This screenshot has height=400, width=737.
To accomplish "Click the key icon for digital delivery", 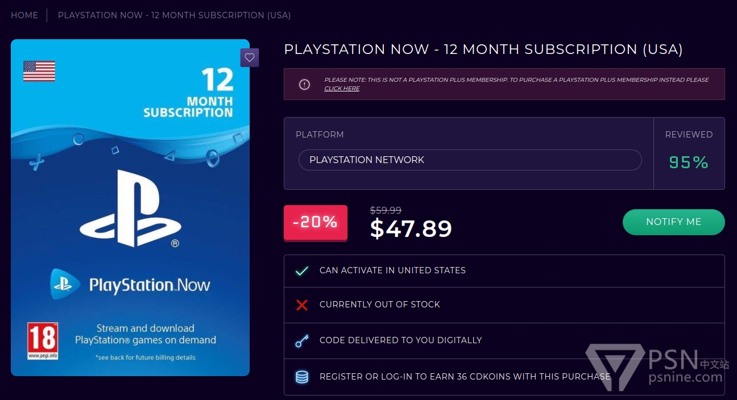I will [302, 341].
